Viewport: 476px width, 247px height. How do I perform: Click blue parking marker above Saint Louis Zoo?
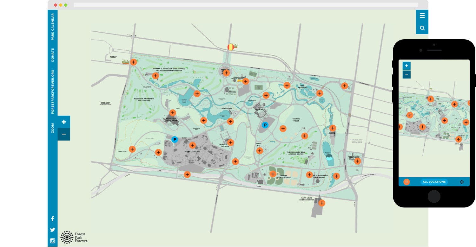(x=175, y=139)
